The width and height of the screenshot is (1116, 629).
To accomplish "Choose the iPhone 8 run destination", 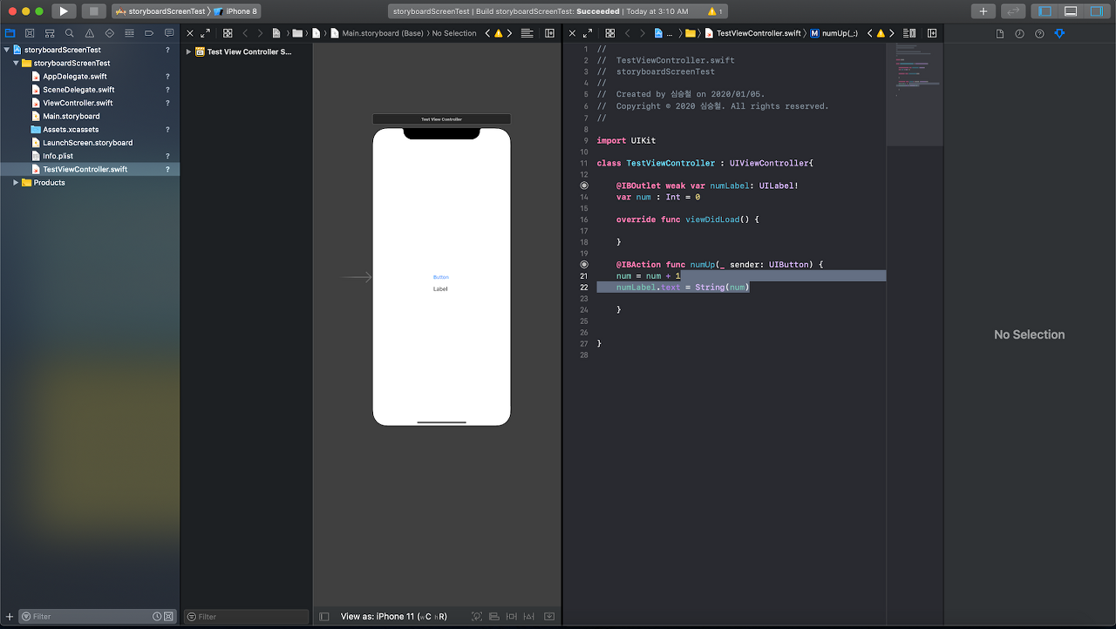I will [235, 11].
